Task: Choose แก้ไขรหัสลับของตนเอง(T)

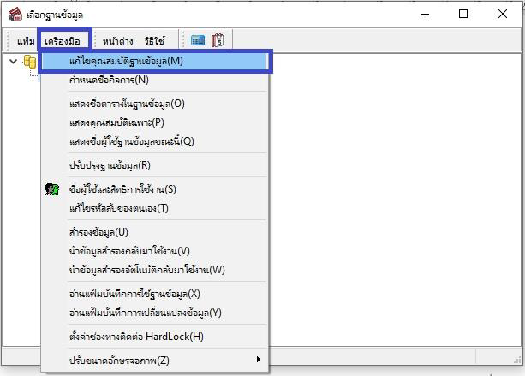Action: (x=118, y=208)
